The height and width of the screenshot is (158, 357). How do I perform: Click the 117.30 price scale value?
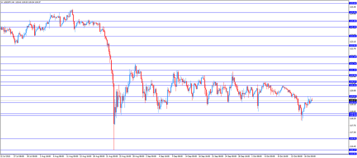pyautogui.click(x=353, y=132)
